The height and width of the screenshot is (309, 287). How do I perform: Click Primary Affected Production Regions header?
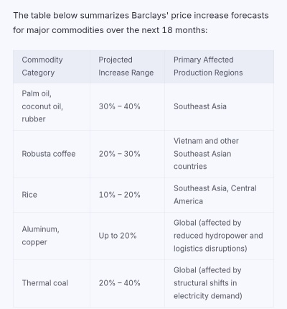tap(208, 66)
